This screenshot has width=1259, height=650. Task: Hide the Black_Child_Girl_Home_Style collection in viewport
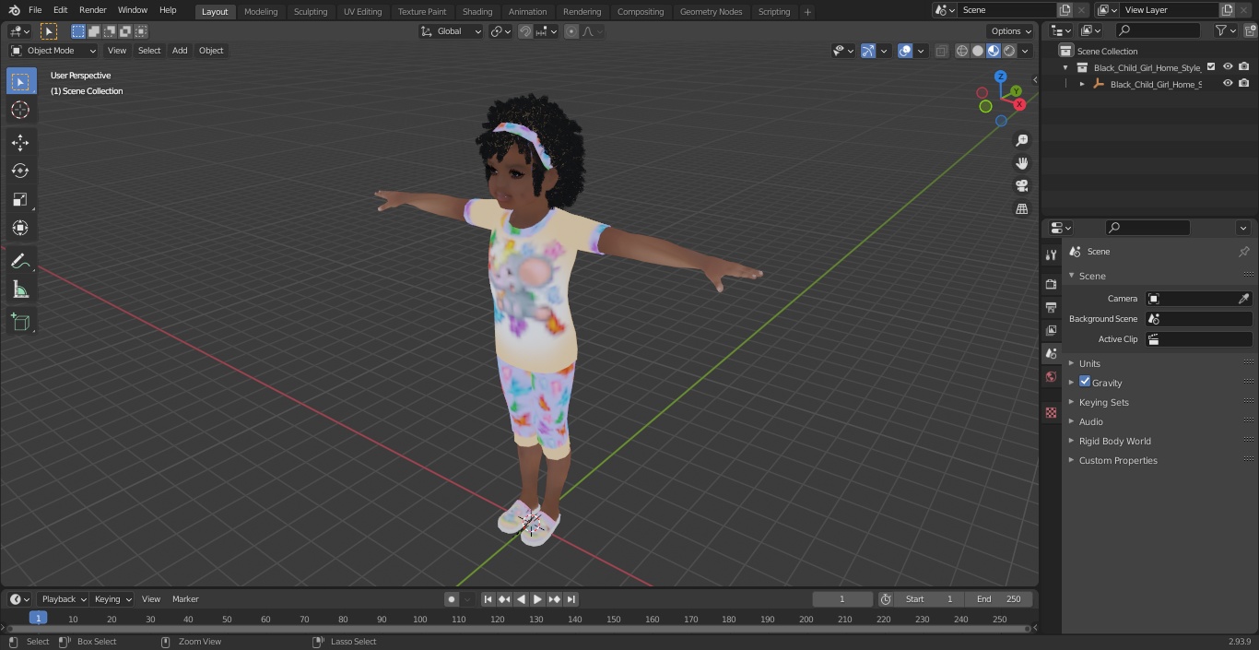tap(1228, 67)
